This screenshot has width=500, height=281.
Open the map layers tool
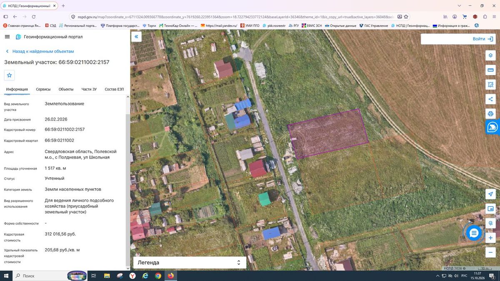click(490, 55)
